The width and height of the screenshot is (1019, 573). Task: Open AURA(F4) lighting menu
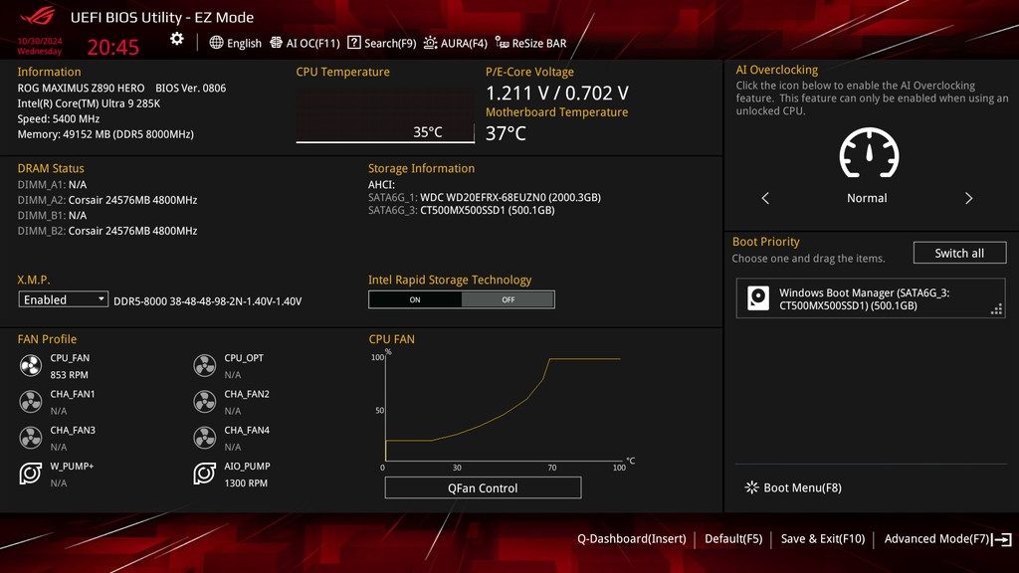456,43
